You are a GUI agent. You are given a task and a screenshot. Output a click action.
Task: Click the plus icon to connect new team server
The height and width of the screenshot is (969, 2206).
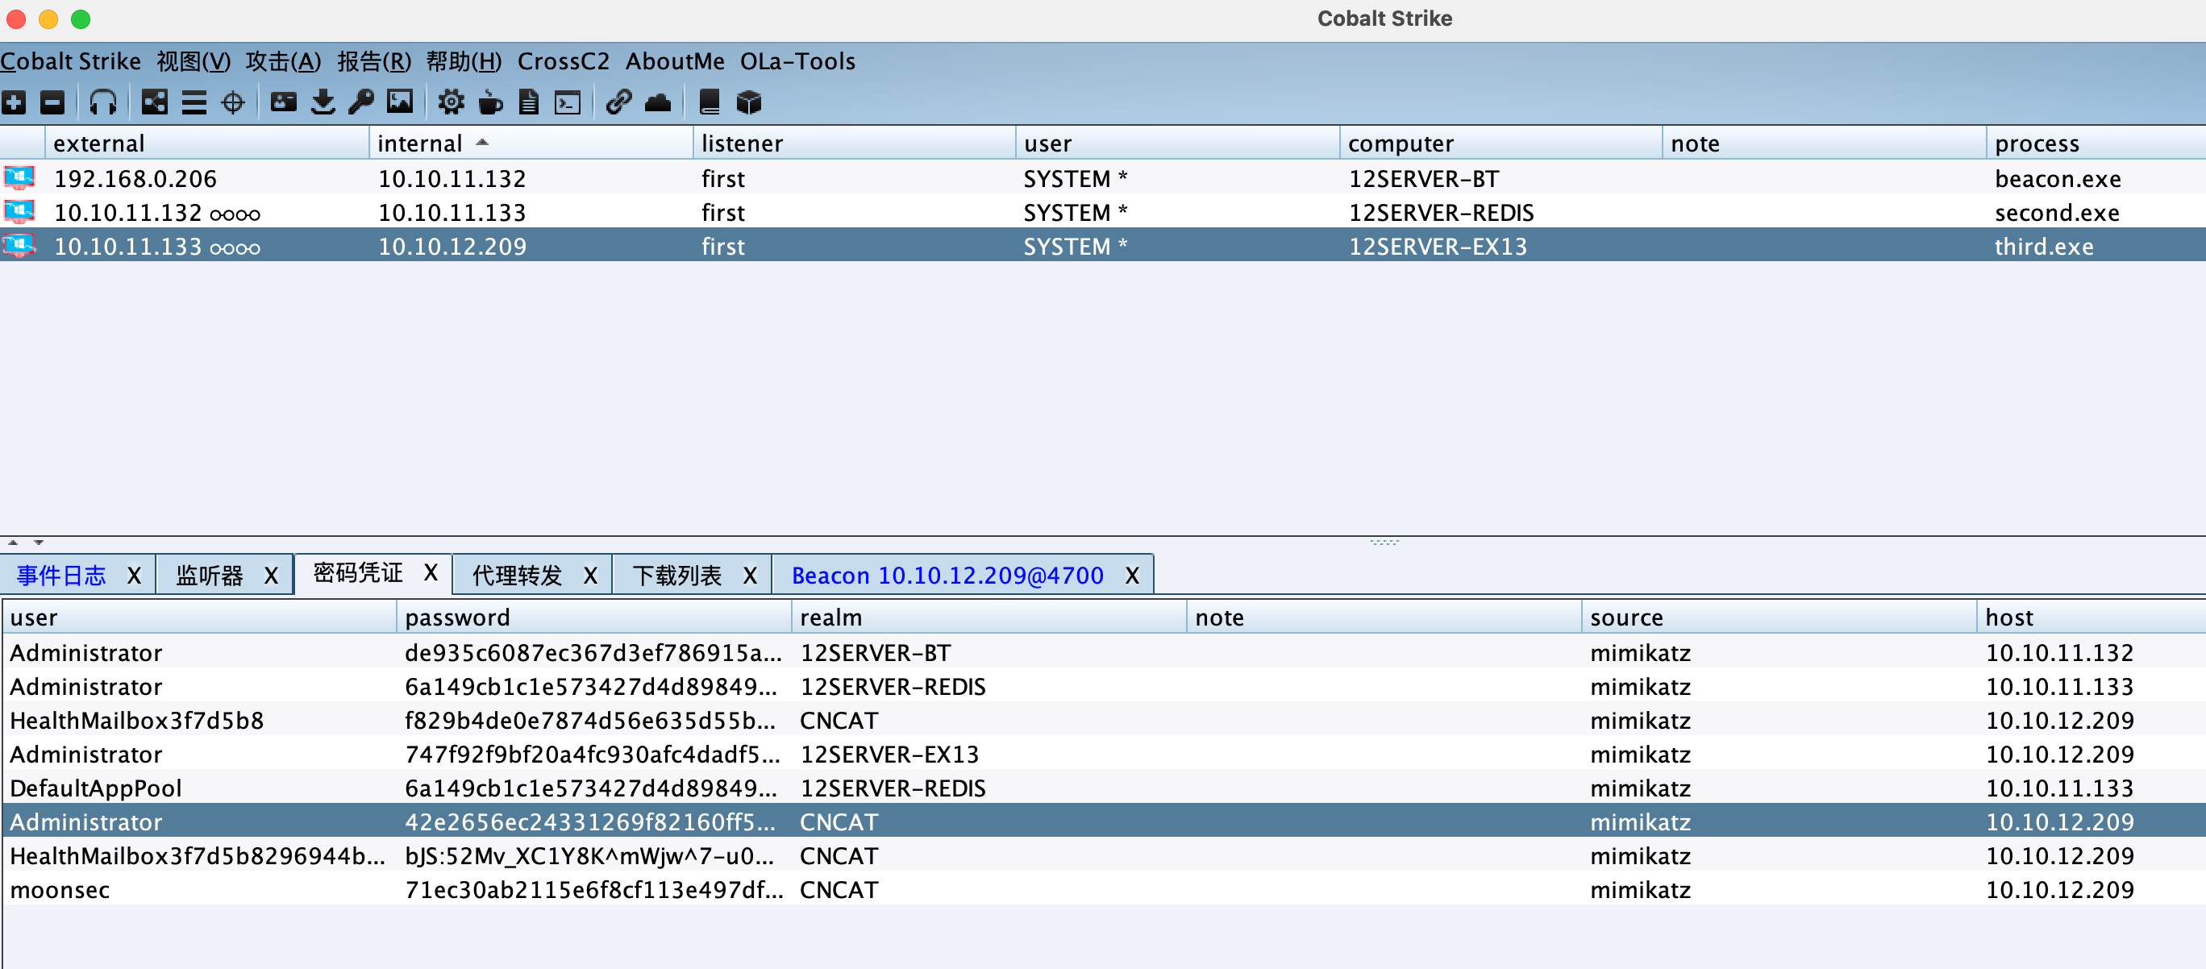(14, 102)
